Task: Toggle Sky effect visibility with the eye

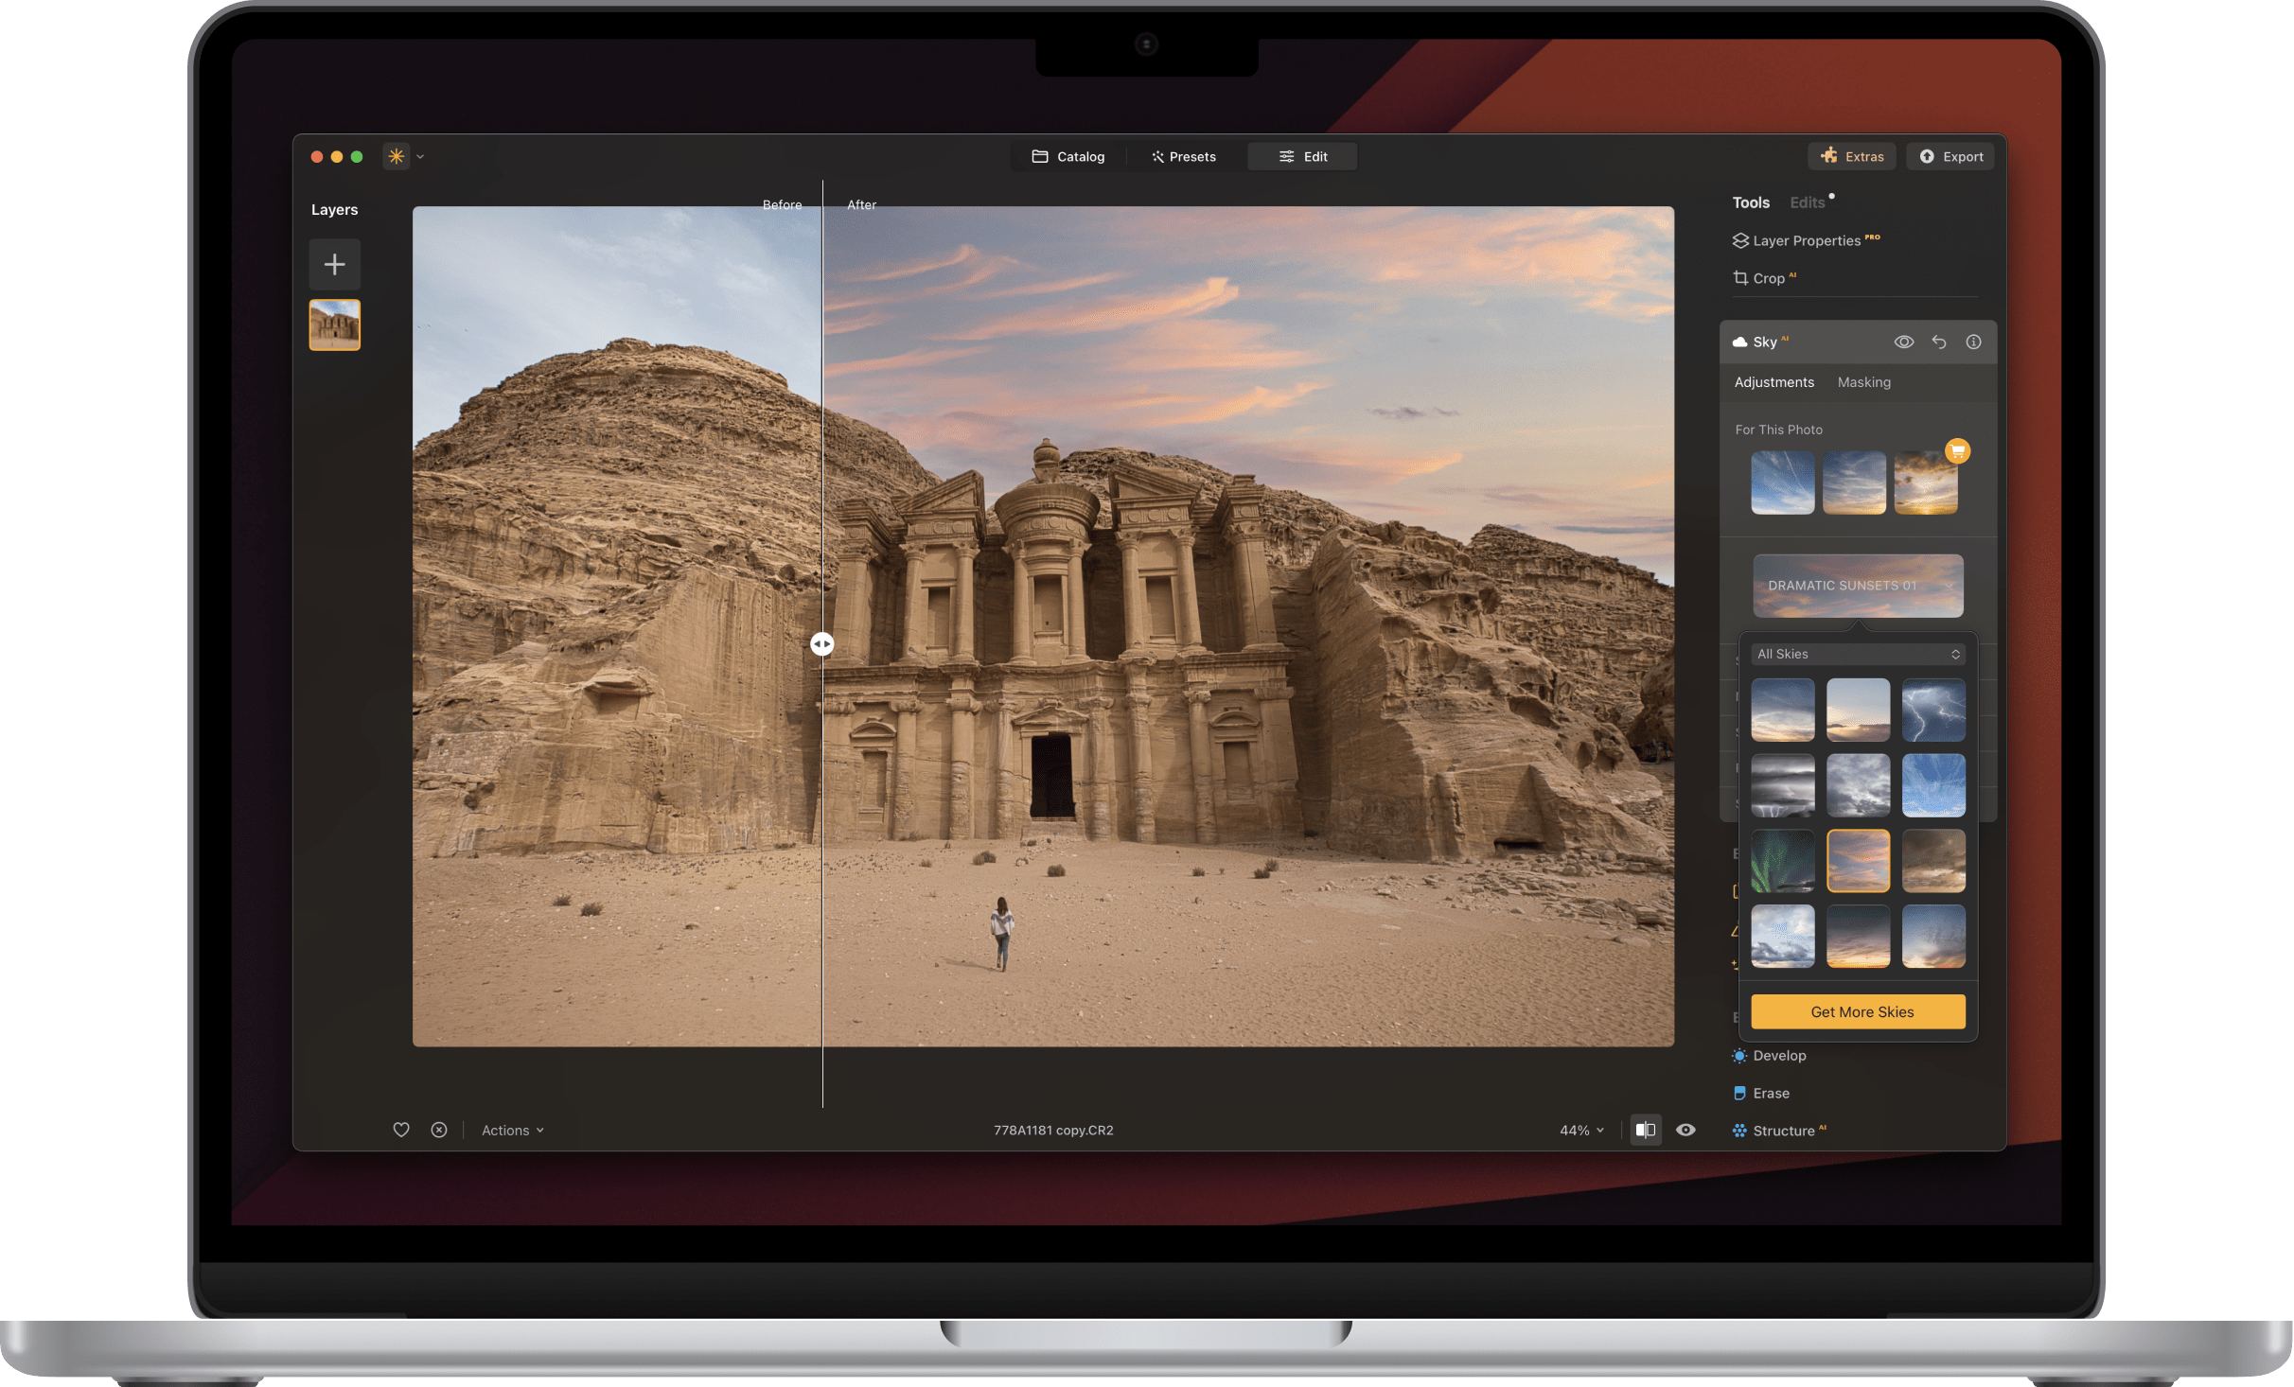Action: pyautogui.click(x=1903, y=342)
